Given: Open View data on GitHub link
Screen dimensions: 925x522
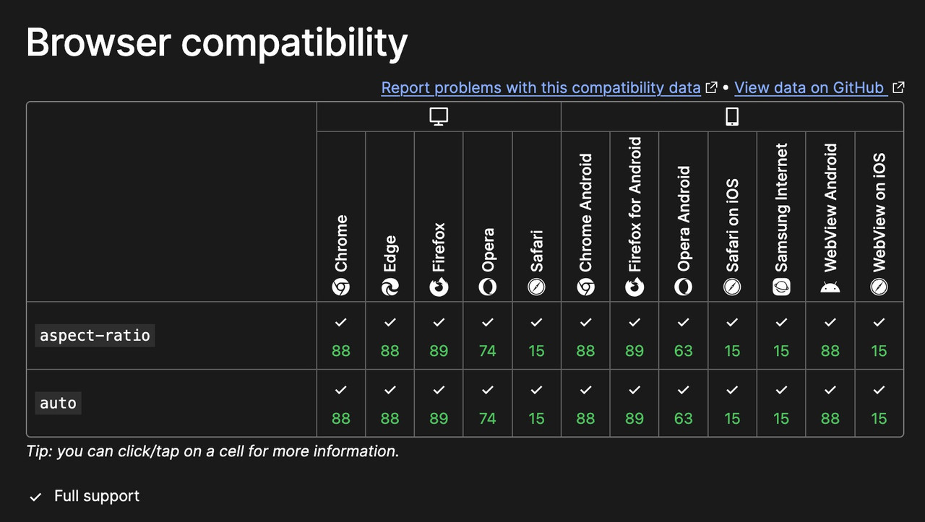Looking at the screenshot, I should coord(809,87).
